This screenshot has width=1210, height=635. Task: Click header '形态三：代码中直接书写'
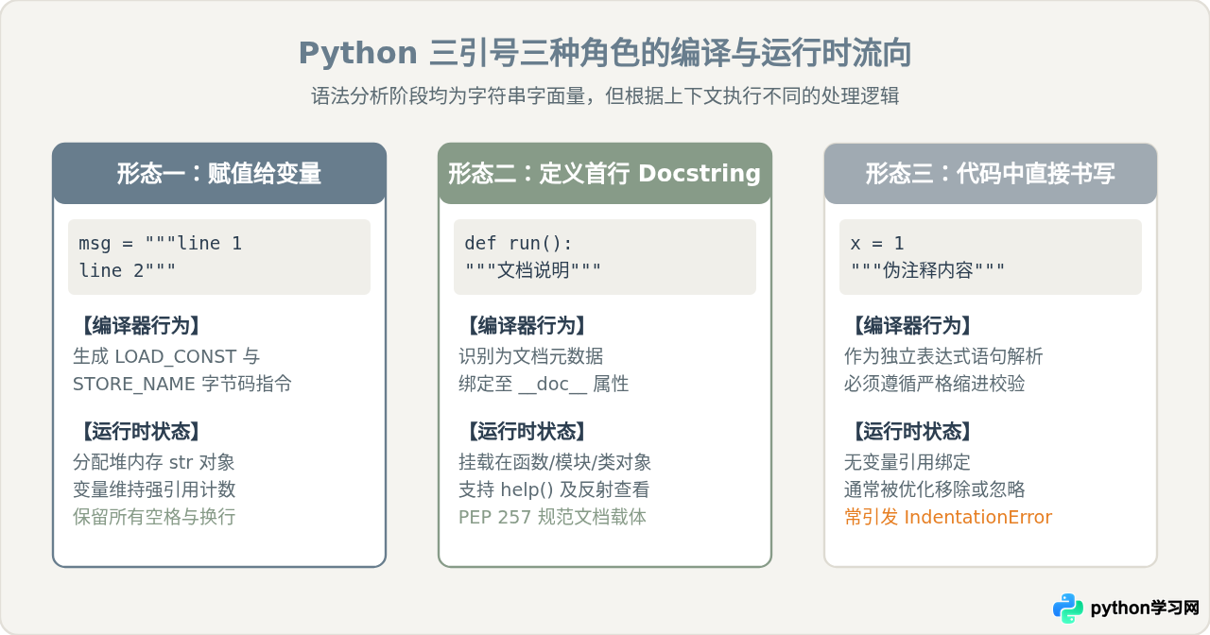(x=991, y=174)
